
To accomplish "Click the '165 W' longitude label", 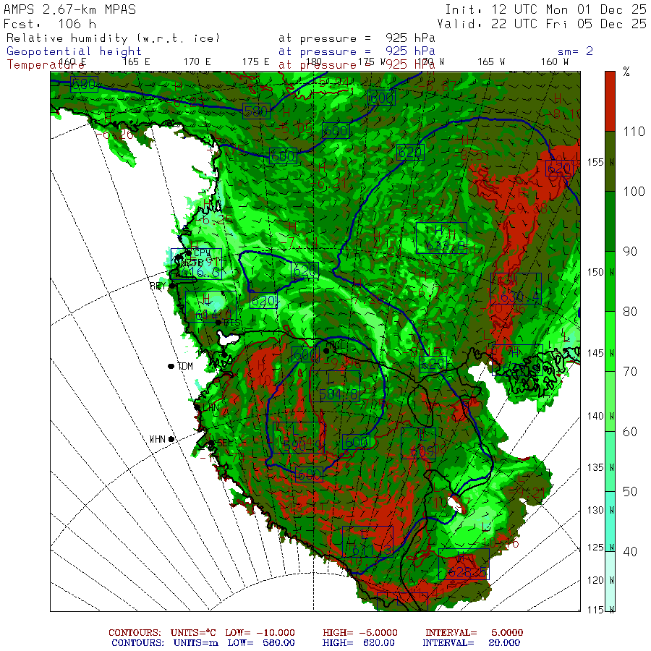I will pyautogui.click(x=491, y=62).
